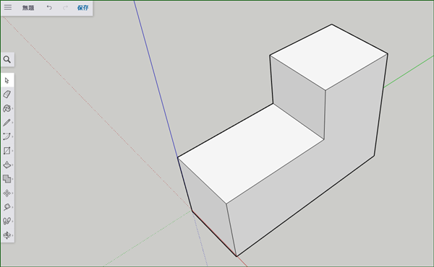
Task: Select the Move tool
Action: (x=7, y=193)
